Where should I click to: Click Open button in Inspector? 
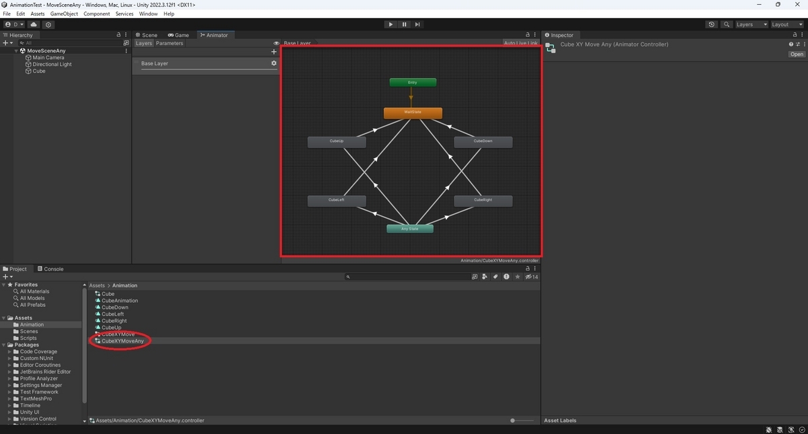point(797,55)
